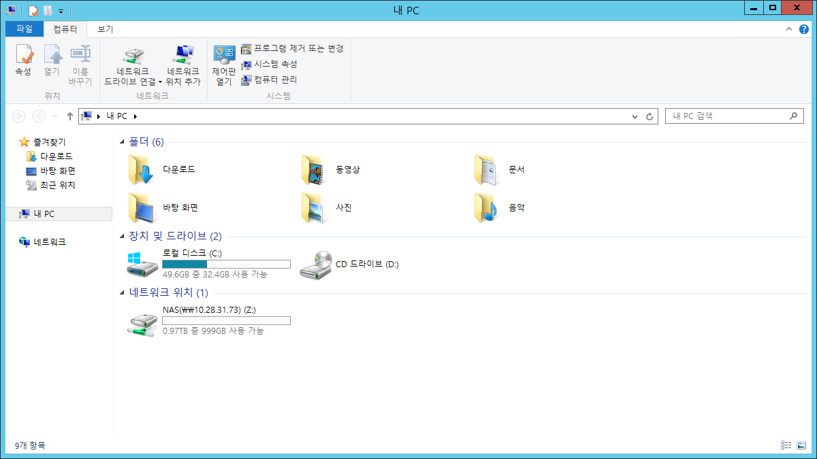
Task: Select the 바탕 화면 folder in content area
Action: [x=163, y=208]
